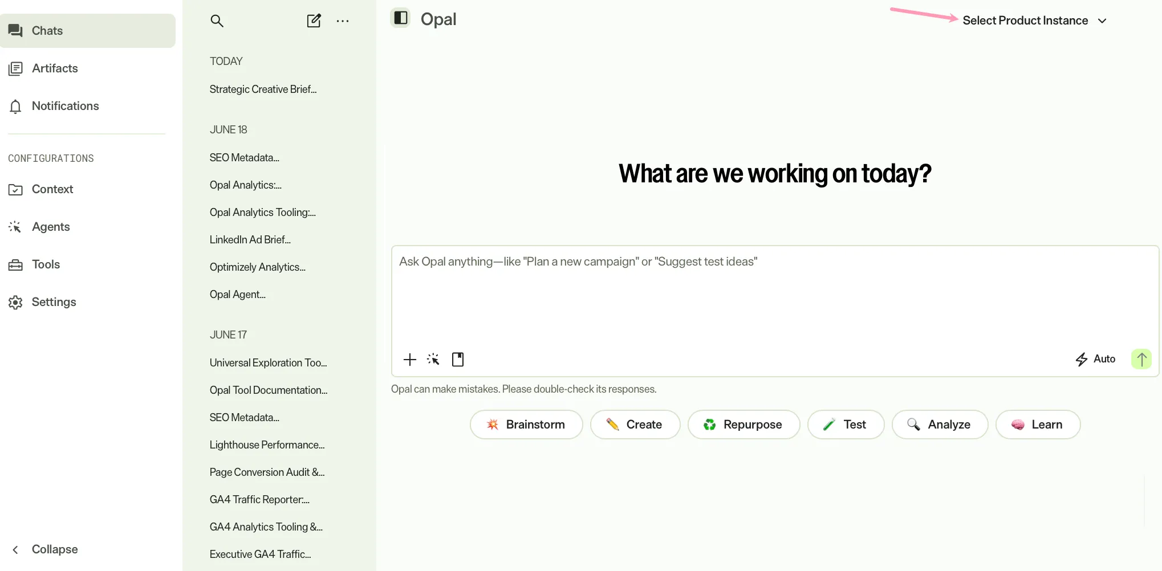Choose the Create suggestion
Viewport: 1162px width, 571px height.
pos(635,425)
